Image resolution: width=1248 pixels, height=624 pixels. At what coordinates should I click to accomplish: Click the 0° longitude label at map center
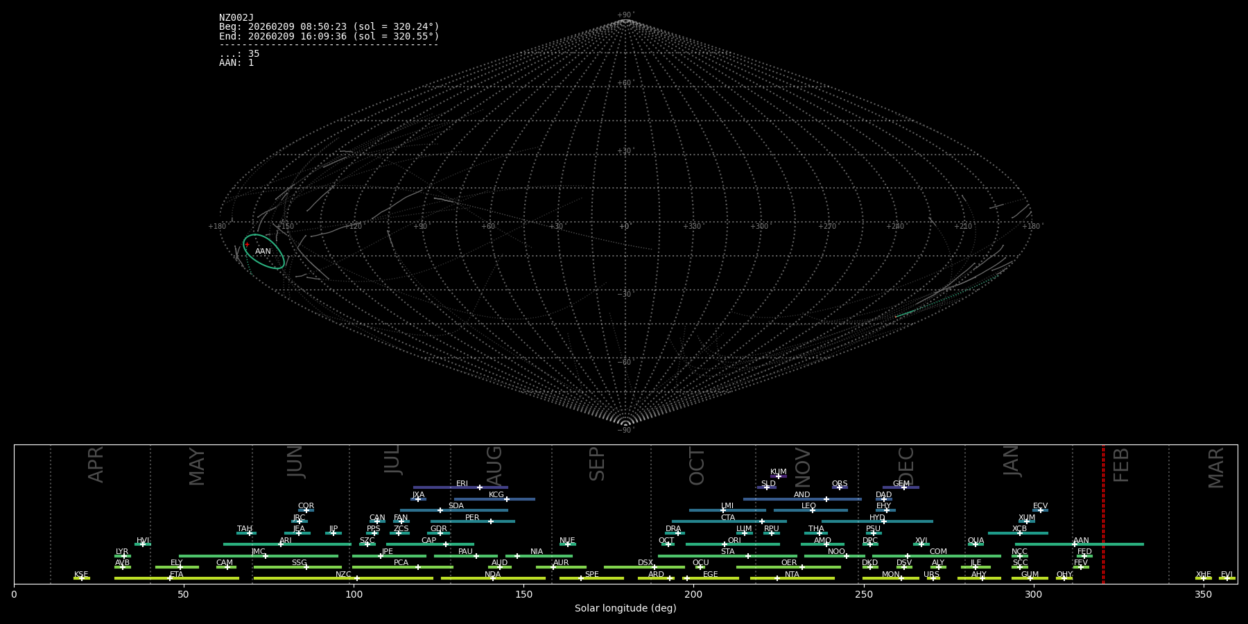pos(624,227)
